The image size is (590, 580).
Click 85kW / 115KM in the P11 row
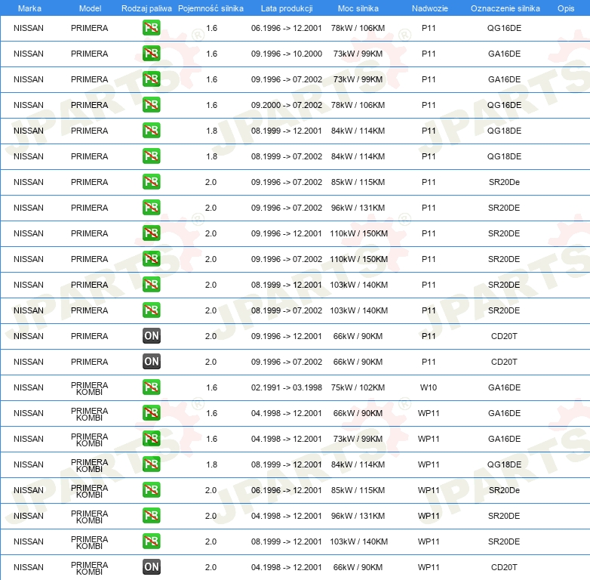[358, 182]
